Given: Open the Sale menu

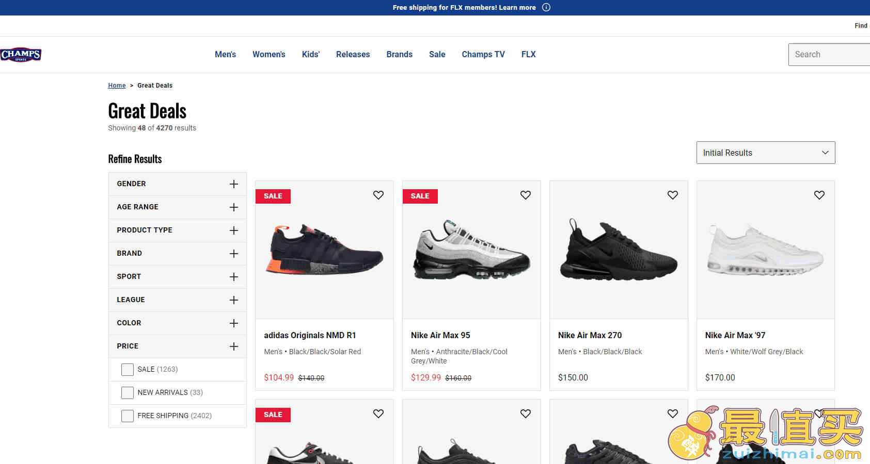Looking at the screenshot, I should pos(437,54).
